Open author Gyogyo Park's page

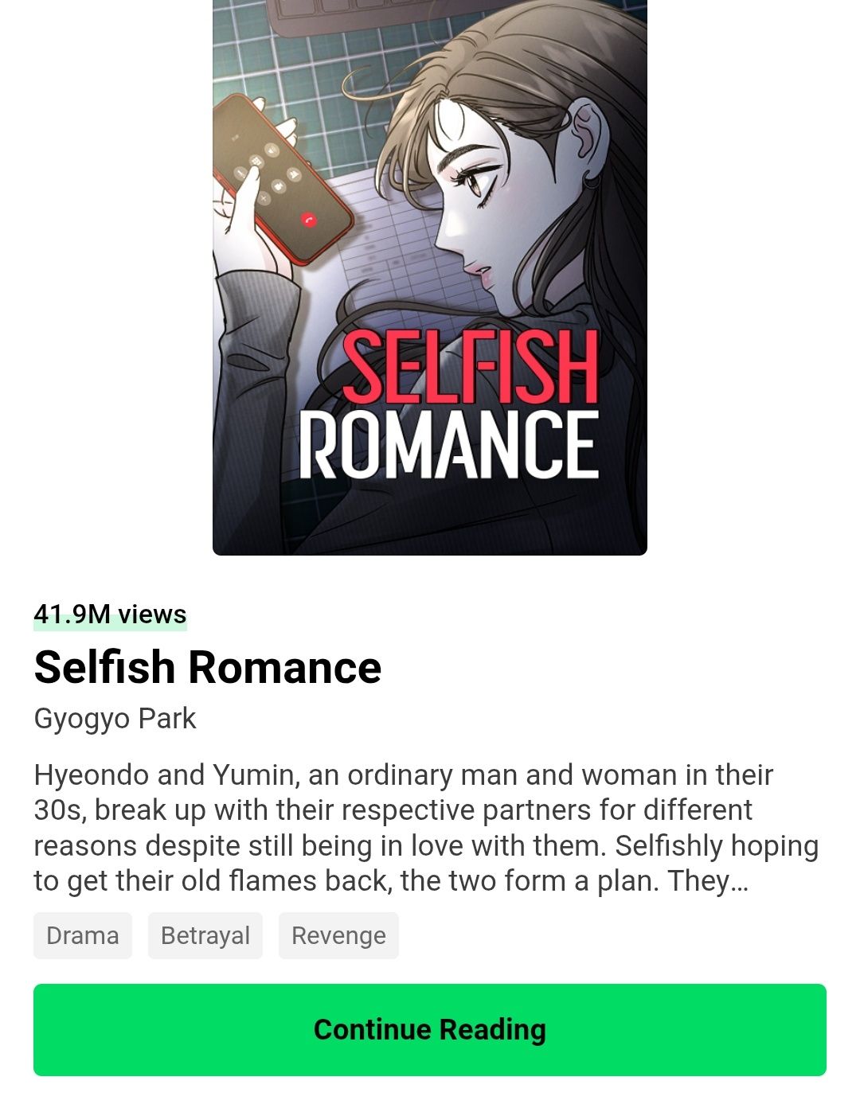[x=115, y=719]
